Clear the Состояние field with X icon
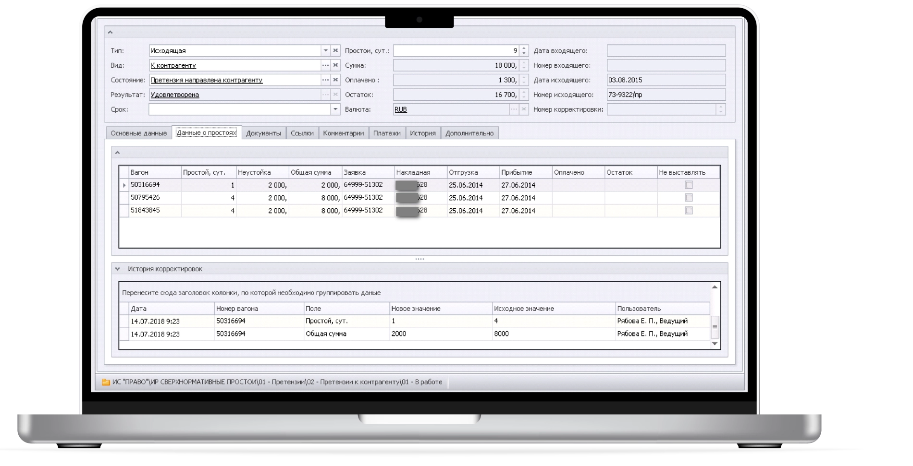Viewport: 913px width, 466px height. pyautogui.click(x=335, y=80)
